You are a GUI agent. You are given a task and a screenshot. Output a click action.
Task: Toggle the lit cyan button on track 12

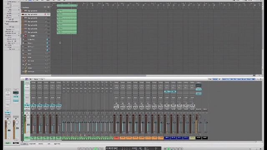[x=48, y=50]
